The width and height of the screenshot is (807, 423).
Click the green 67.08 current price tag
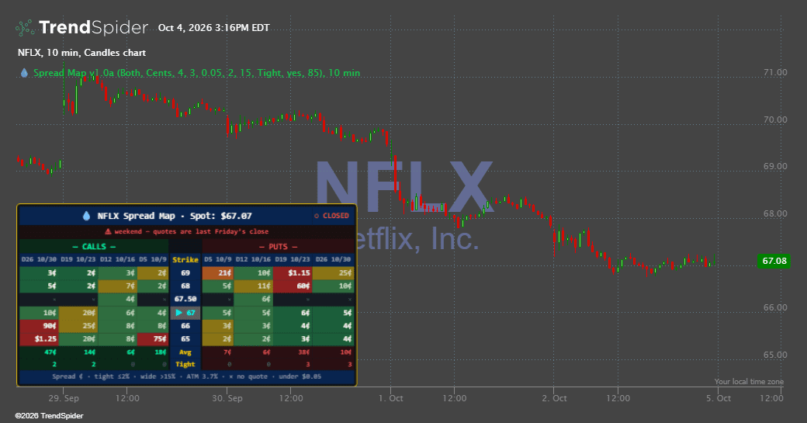[774, 261]
